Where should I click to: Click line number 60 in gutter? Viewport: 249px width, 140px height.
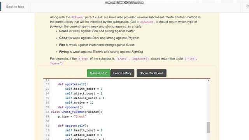pyautogui.click(x=47, y=121)
